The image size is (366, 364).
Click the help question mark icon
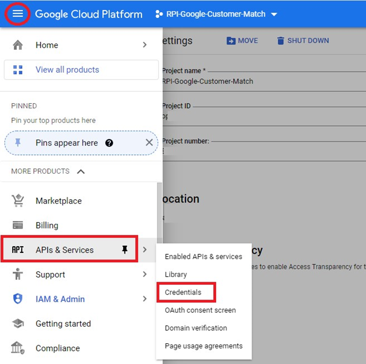109,143
